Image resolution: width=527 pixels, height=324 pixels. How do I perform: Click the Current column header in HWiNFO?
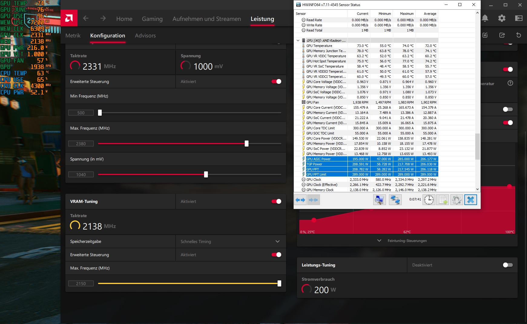(359, 14)
